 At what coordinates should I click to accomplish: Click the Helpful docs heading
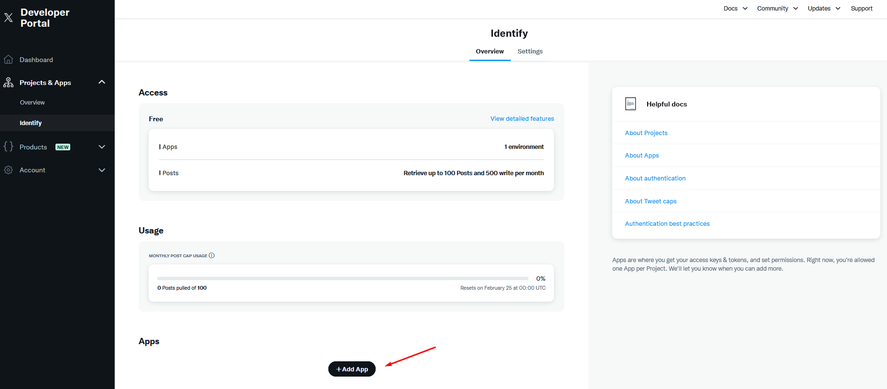click(667, 104)
